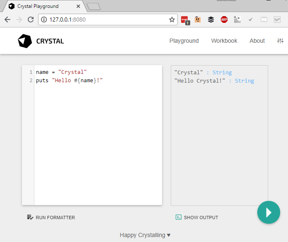Open the stacked layers extension icon
Viewport: 288px width, 242px height.
tap(211, 20)
